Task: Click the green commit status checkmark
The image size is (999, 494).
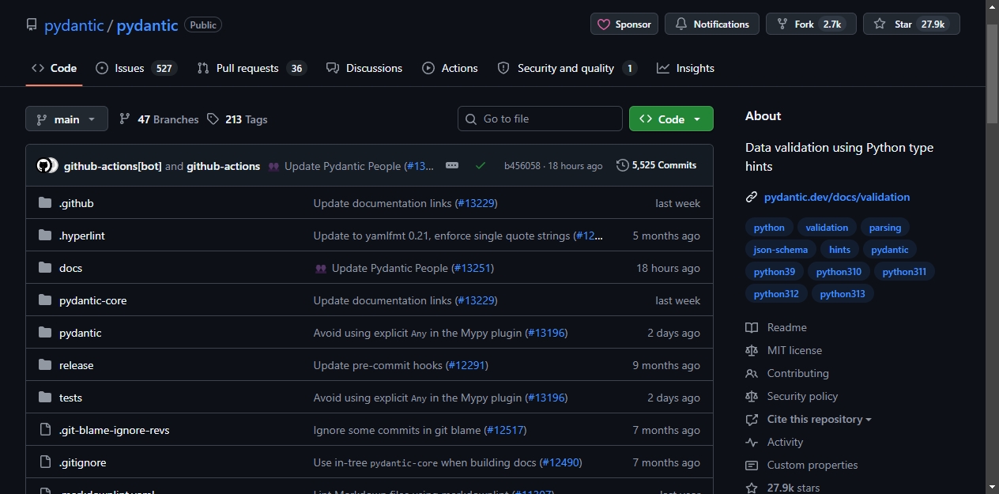Action: coord(481,165)
